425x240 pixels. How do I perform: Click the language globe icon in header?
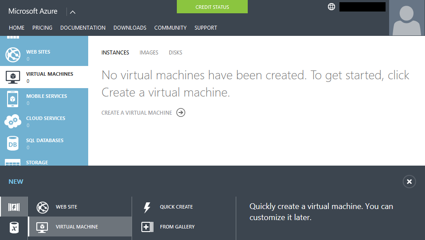(x=331, y=7)
